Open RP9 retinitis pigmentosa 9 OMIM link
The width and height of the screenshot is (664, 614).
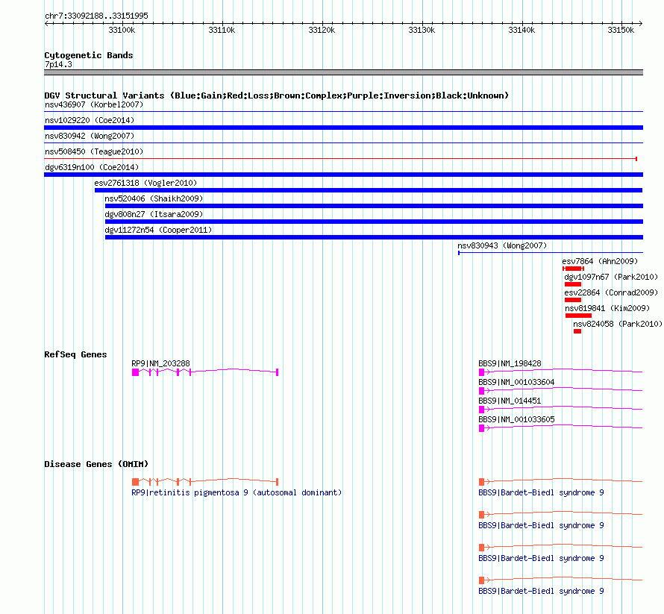(x=237, y=492)
